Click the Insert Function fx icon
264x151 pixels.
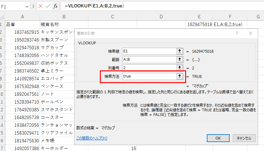(x=55, y=6)
